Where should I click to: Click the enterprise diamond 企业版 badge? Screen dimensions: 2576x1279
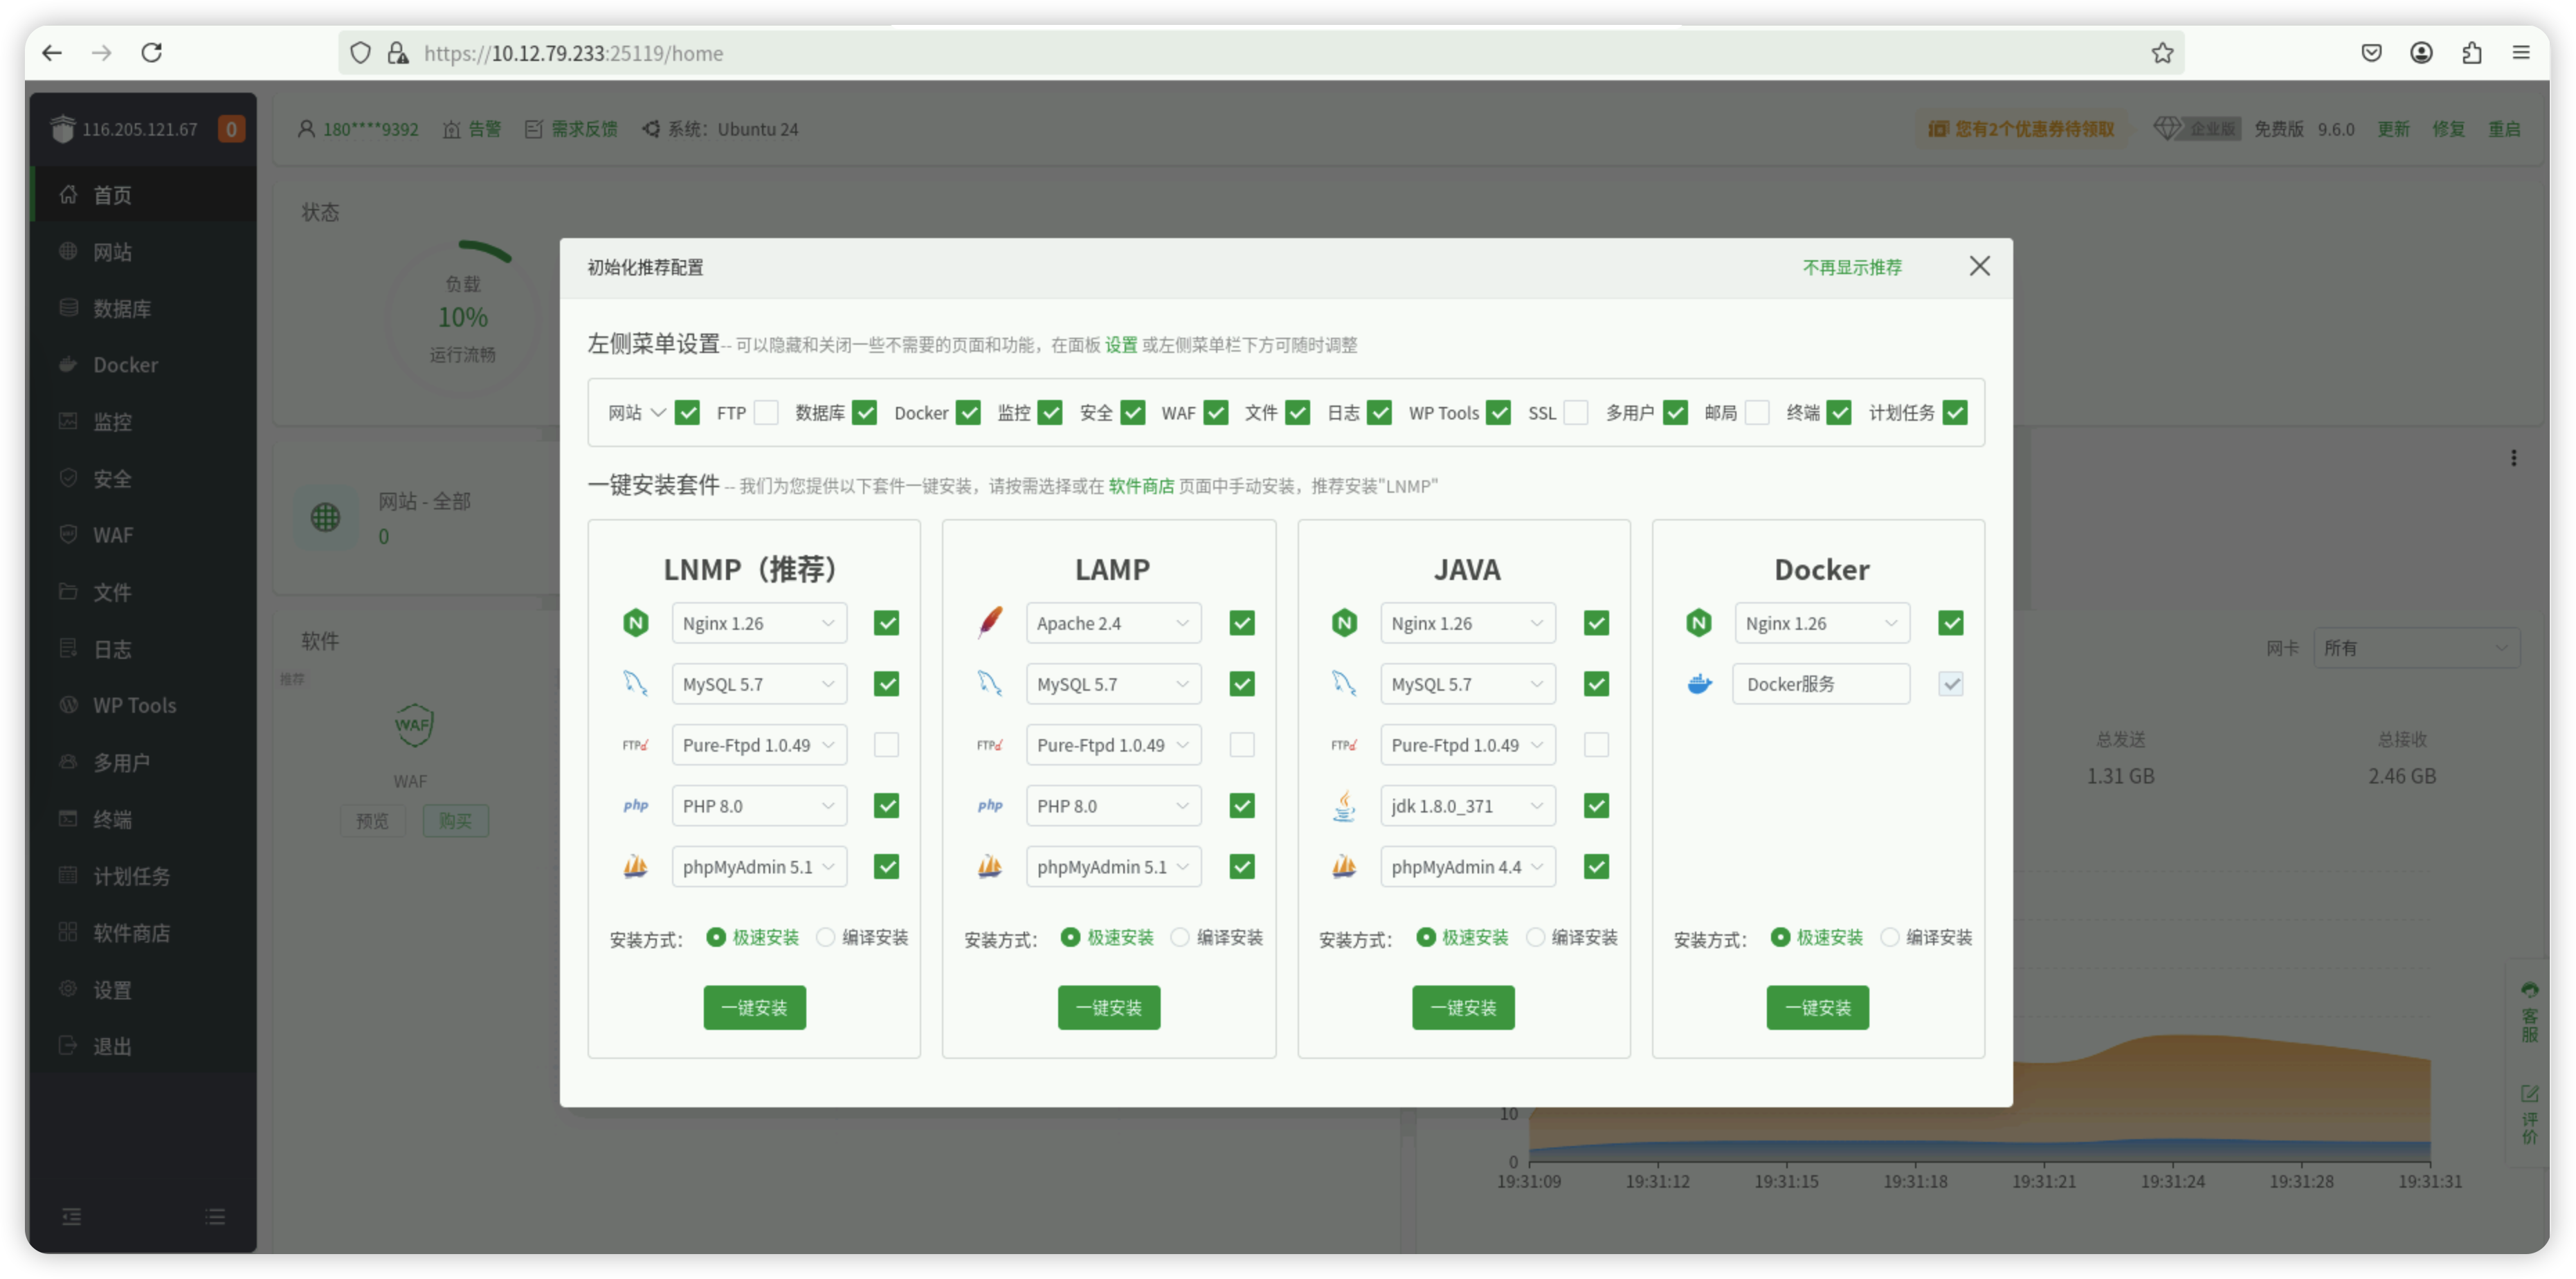(2196, 129)
